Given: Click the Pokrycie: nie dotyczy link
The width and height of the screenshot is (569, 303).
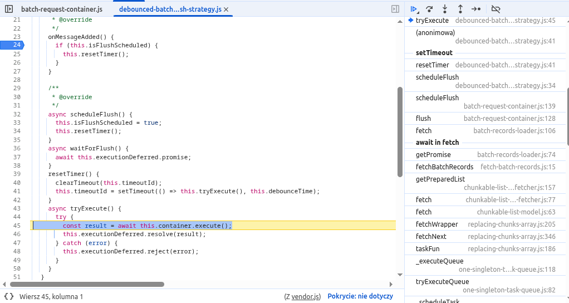Looking at the screenshot, I should 360,297.
